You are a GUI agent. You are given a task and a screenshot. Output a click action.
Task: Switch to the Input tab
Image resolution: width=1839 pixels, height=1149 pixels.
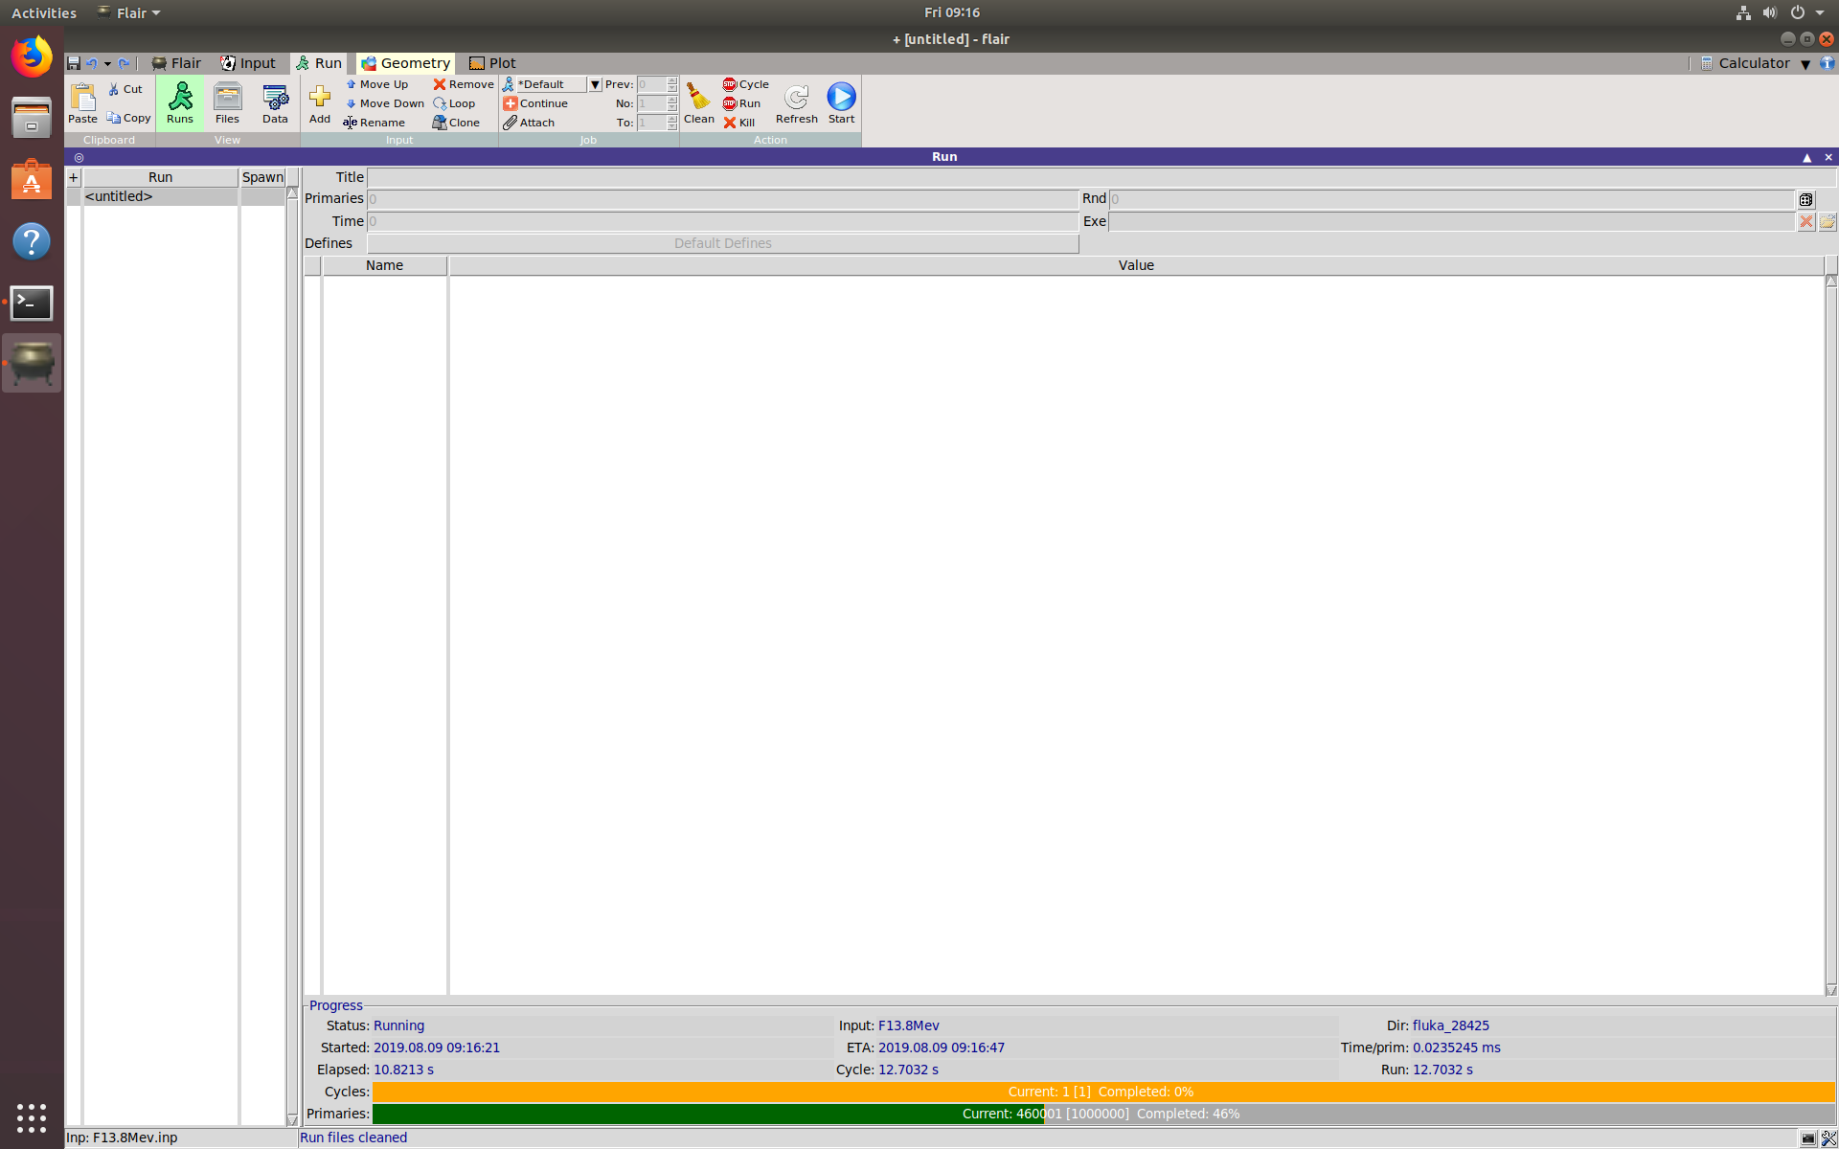(248, 63)
